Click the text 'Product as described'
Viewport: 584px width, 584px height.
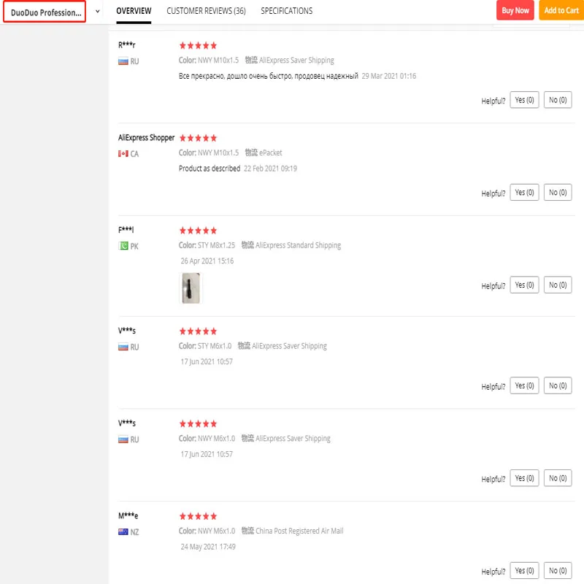[x=210, y=169]
